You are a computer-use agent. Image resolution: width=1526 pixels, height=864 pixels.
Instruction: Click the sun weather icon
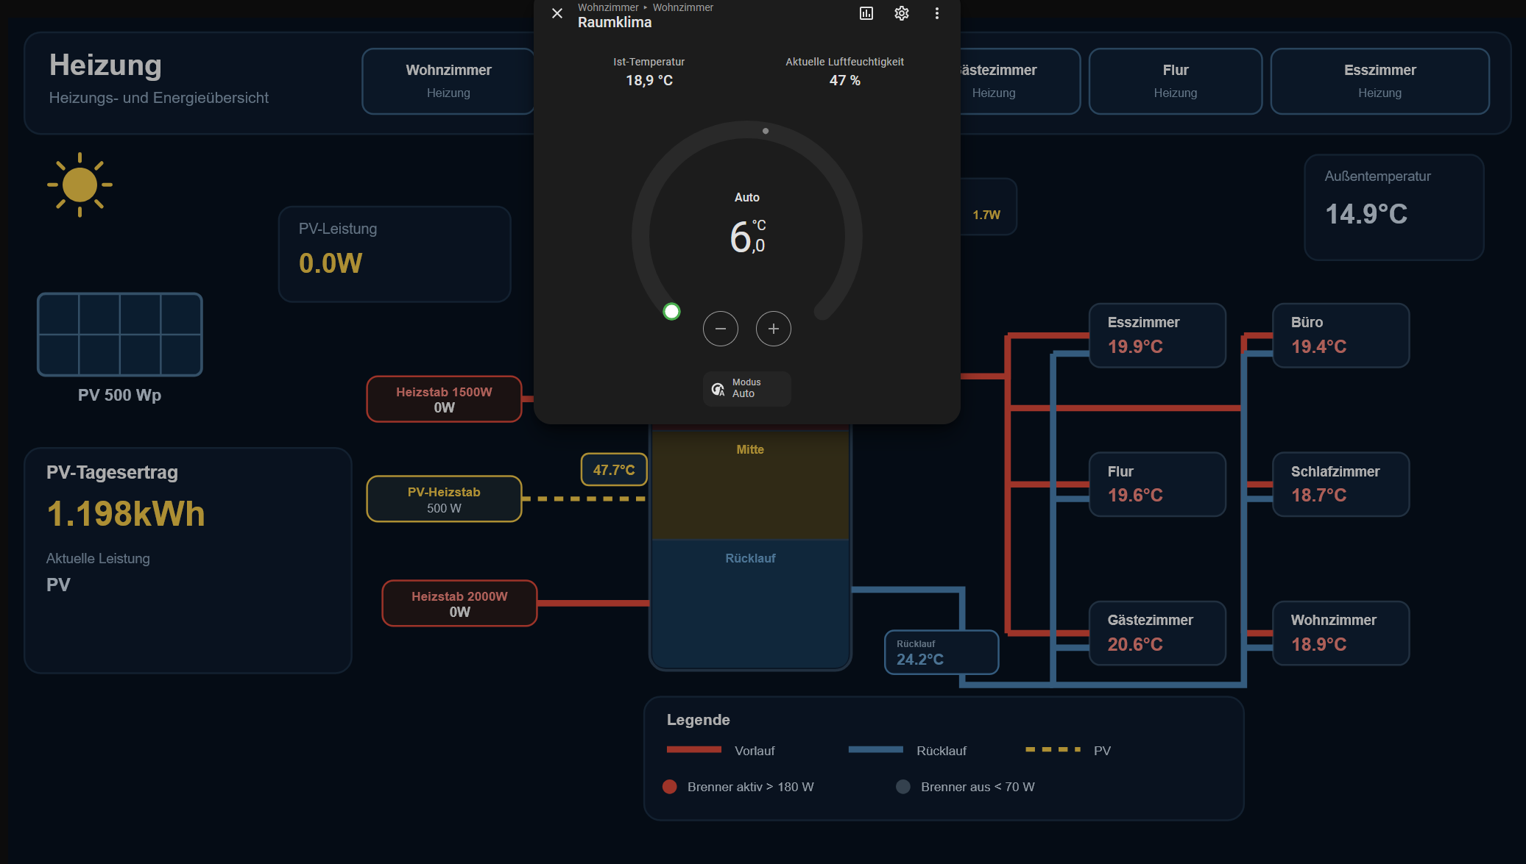point(80,185)
